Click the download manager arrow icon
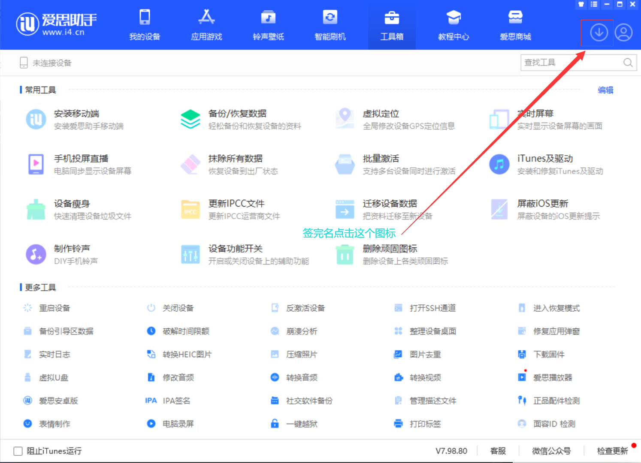Screen dimensions: 641x463 [x=599, y=33]
